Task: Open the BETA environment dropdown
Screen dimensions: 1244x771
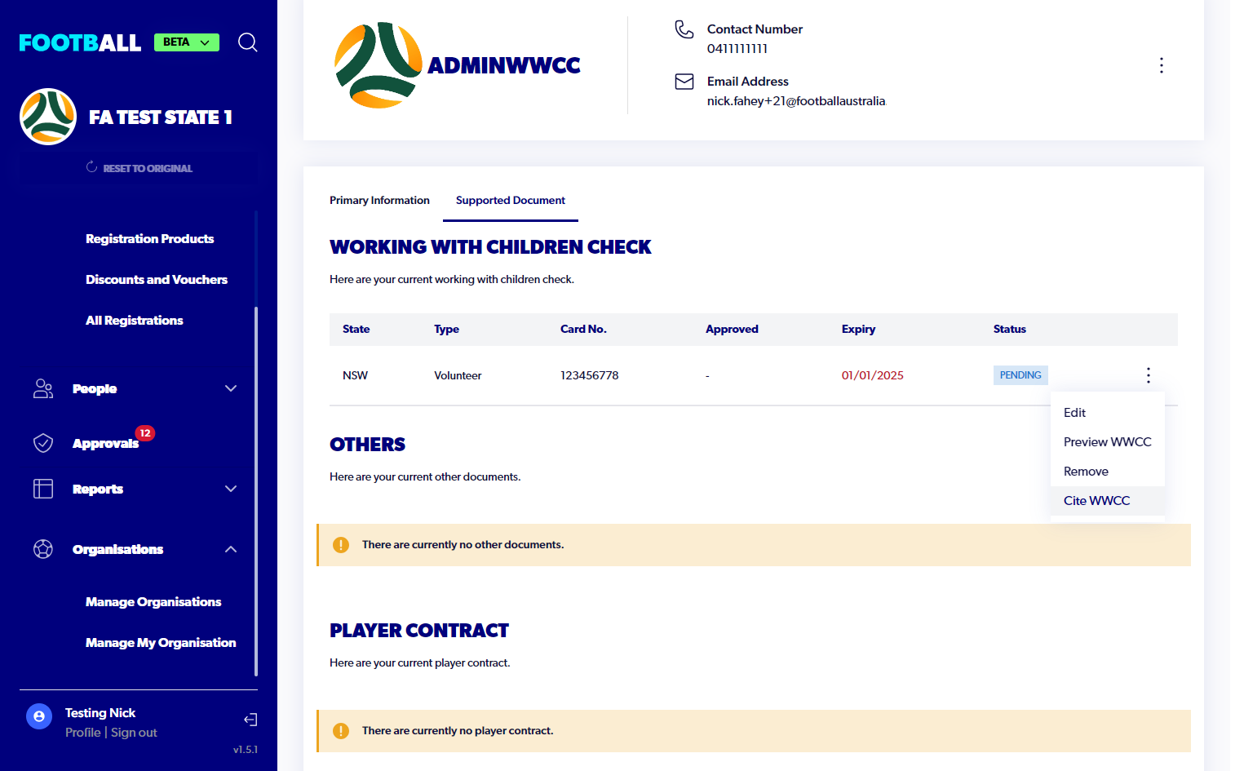Action: click(x=187, y=42)
